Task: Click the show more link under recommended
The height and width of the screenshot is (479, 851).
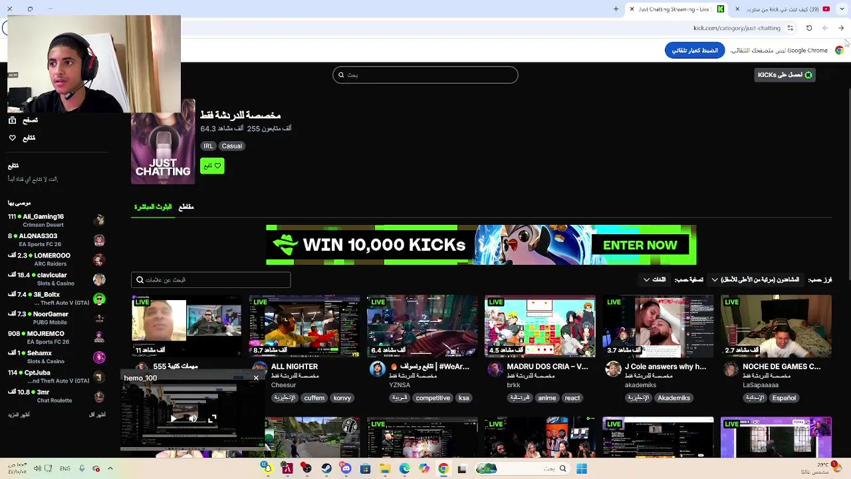Action: pyautogui.click(x=19, y=414)
